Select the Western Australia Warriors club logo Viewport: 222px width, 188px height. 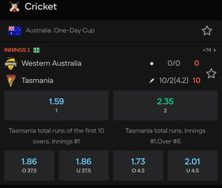[x=11, y=64]
